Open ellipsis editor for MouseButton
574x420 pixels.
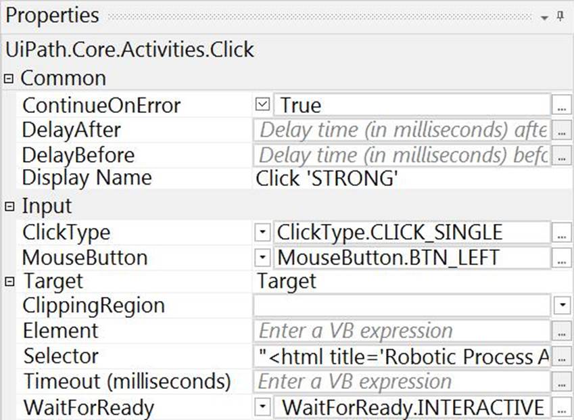point(563,258)
